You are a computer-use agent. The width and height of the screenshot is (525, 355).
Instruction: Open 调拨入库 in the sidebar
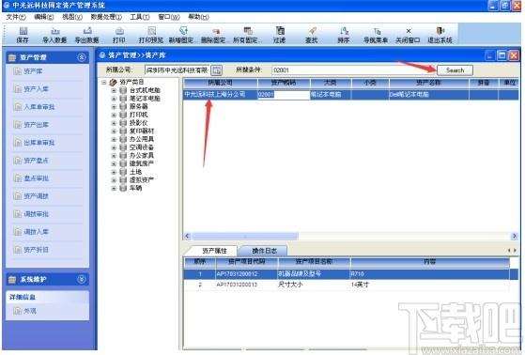[x=31, y=232]
